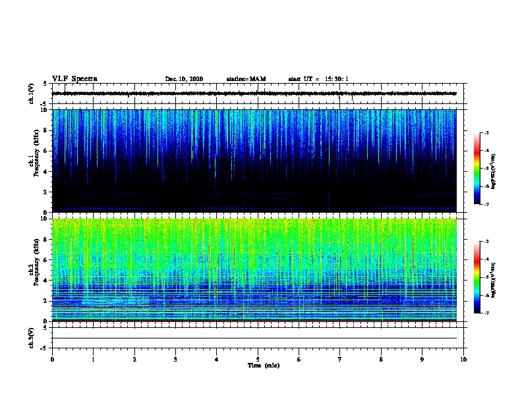Click the "-4" label on ch.2 color scale
522x403 pixels.
(486, 259)
